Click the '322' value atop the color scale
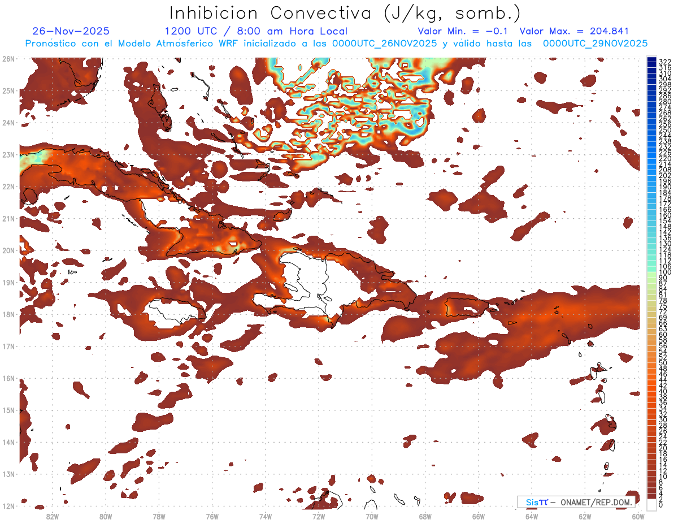The image size is (678, 524). pyautogui.click(x=664, y=62)
